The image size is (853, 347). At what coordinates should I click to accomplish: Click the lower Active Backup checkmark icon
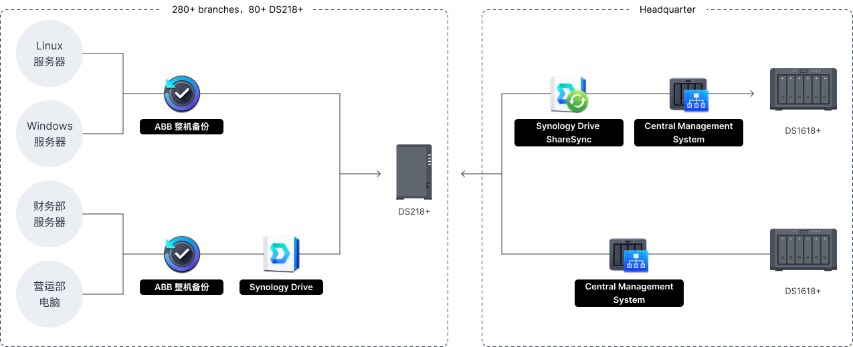[x=182, y=254]
